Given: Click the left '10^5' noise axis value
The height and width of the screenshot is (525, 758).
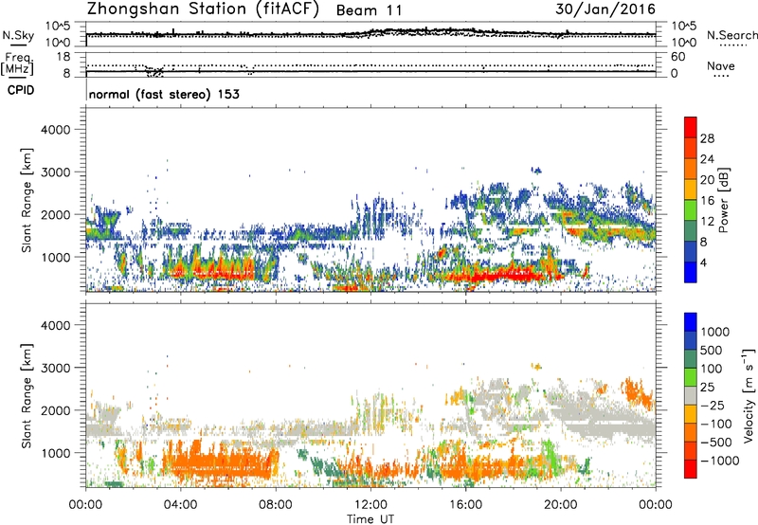Looking at the screenshot, I should click(58, 26).
